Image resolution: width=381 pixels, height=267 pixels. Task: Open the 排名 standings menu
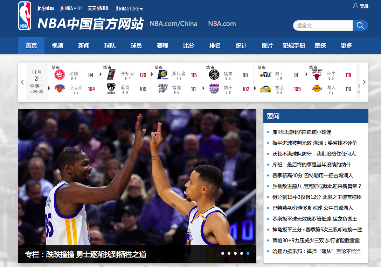click(x=215, y=45)
